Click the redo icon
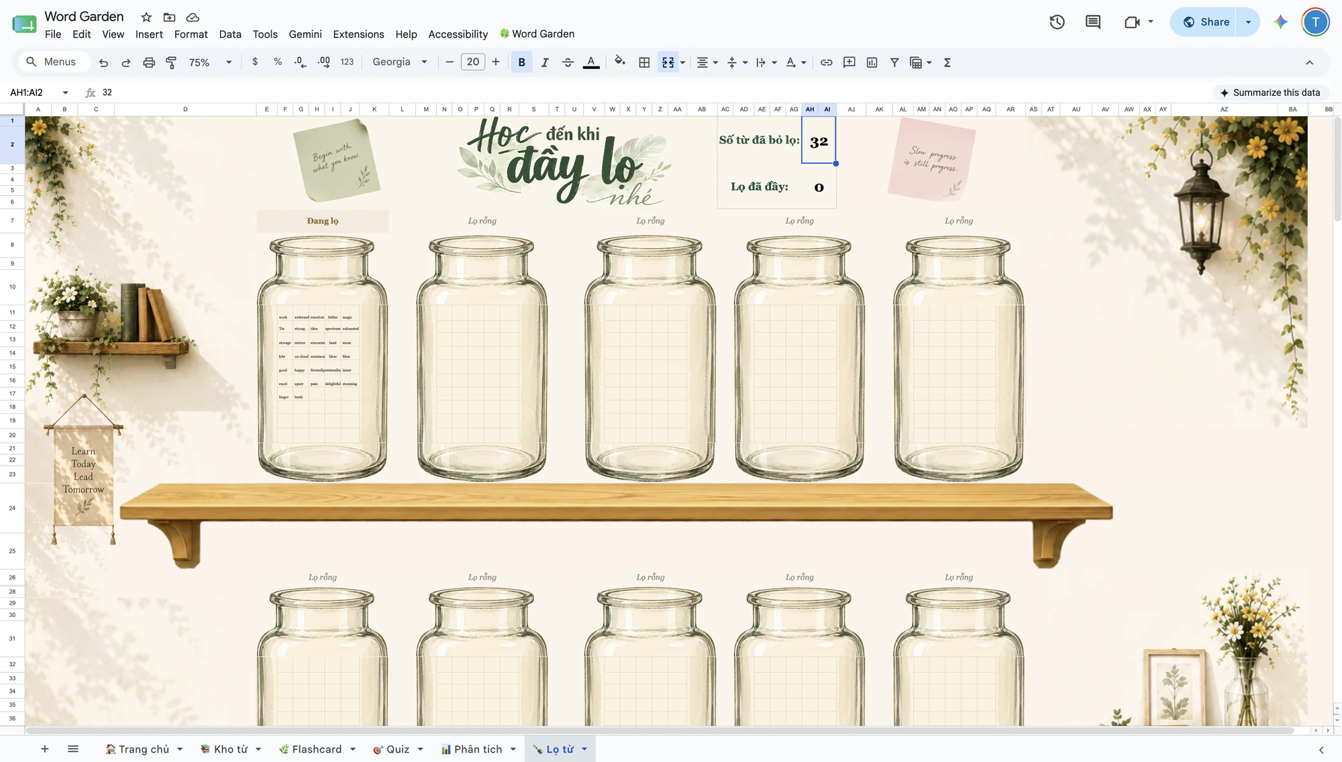 tap(125, 62)
